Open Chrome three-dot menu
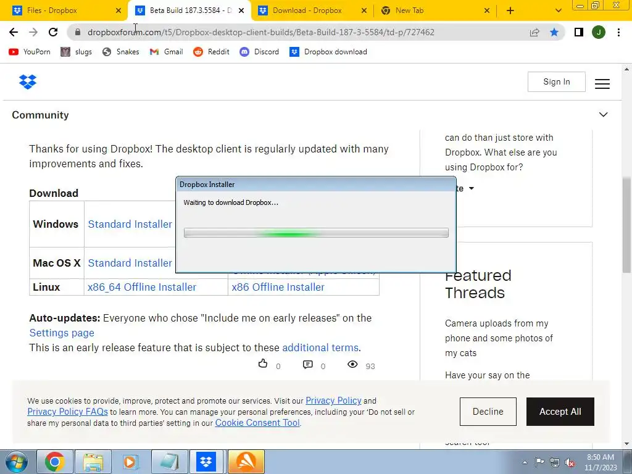The height and width of the screenshot is (474, 632). pyautogui.click(x=618, y=32)
